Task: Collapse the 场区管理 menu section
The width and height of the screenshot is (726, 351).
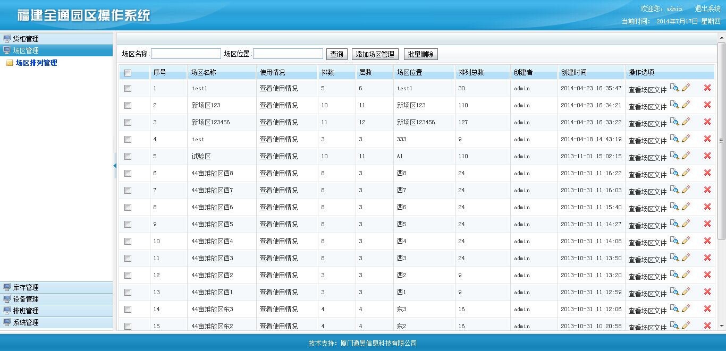Action: pos(56,50)
